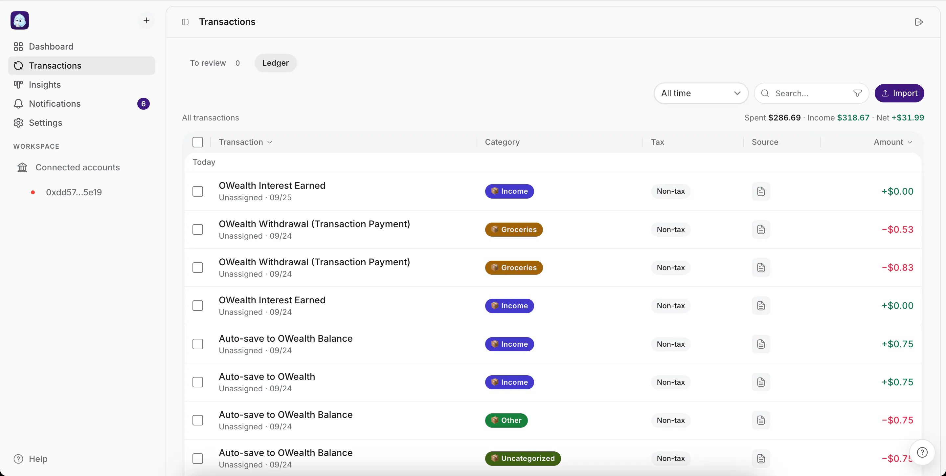Open Help link at sidebar bottom

[31, 459]
